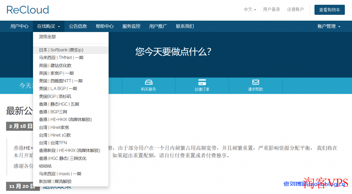Select 英国 | 建站优化款 menu entry
This screenshot has height=194, width=352.
[71, 66]
